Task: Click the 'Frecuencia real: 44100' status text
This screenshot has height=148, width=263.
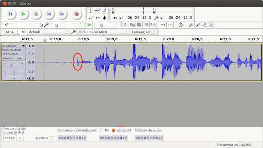Action: 234,145
